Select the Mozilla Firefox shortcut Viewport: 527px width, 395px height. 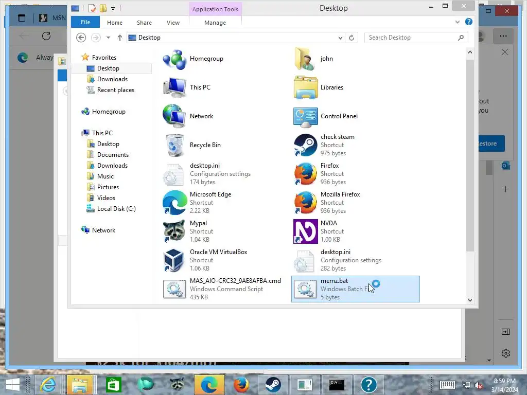(x=327, y=203)
